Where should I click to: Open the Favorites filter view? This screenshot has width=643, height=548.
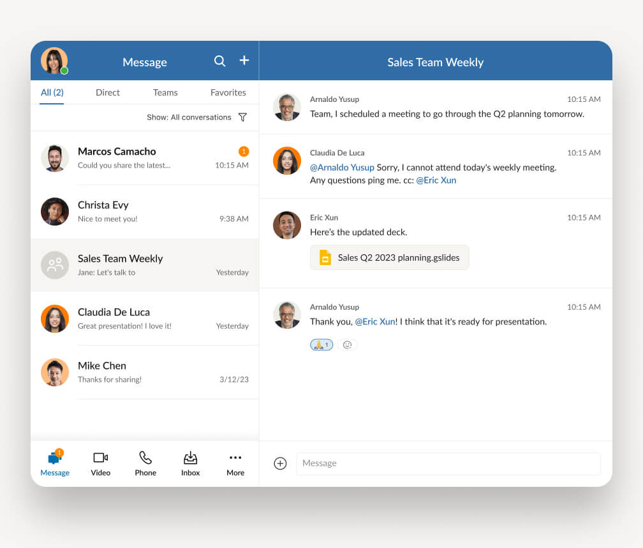point(228,92)
